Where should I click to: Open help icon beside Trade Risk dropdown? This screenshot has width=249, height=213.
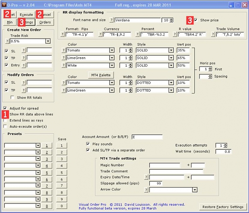click(x=7, y=41)
